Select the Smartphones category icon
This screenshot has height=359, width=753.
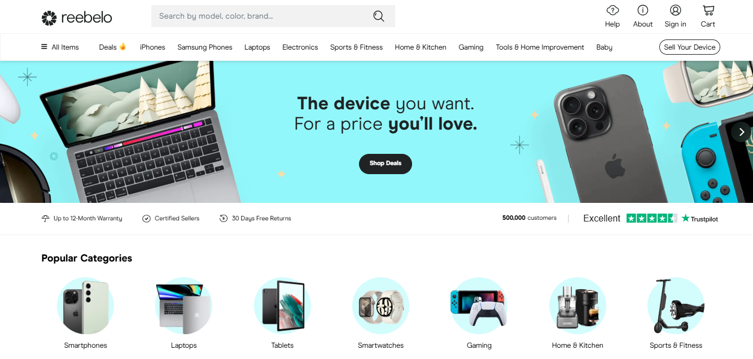(x=85, y=306)
